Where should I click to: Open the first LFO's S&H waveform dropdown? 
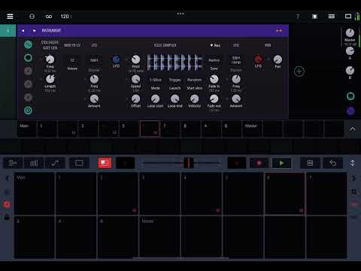pyautogui.click(x=94, y=60)
